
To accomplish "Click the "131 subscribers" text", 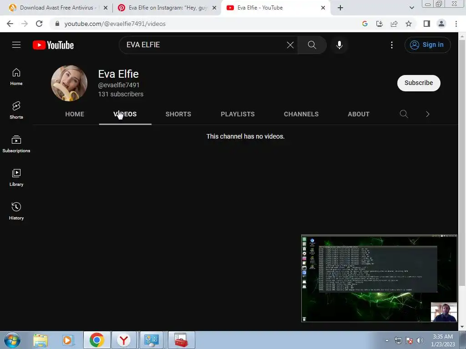I will 121,94.
